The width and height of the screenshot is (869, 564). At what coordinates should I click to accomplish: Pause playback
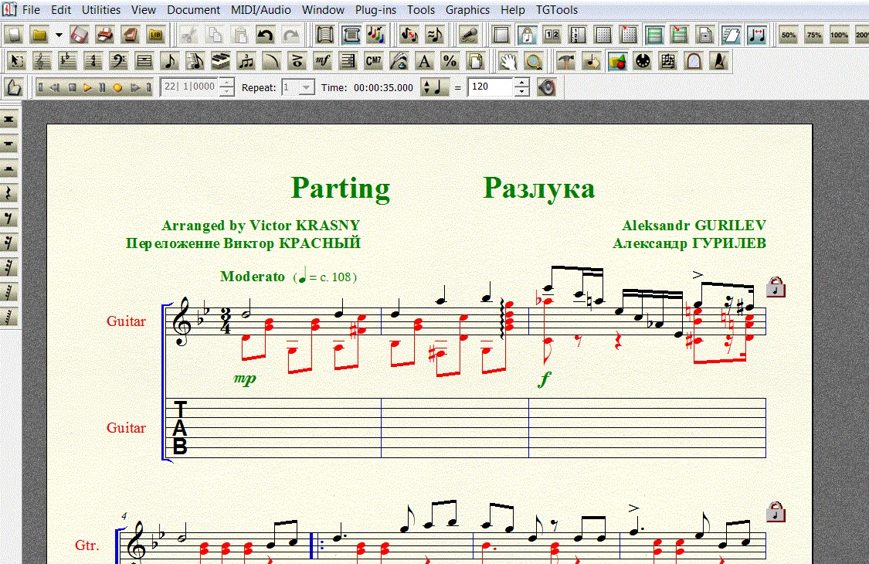(103, 87)
